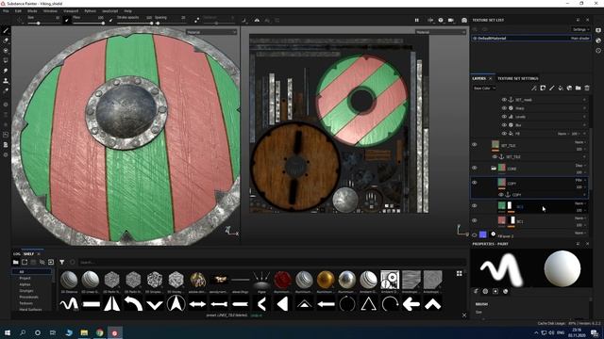Open the Python menu

coord(91,11)
